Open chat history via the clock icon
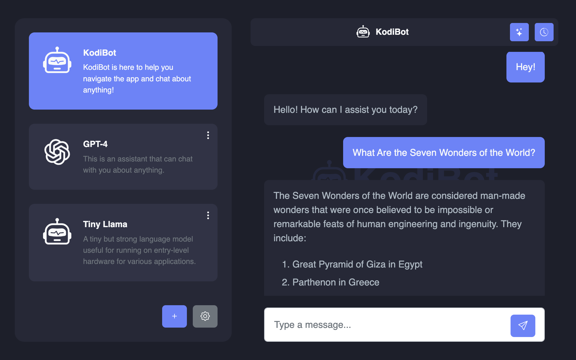 click(544, 32)
